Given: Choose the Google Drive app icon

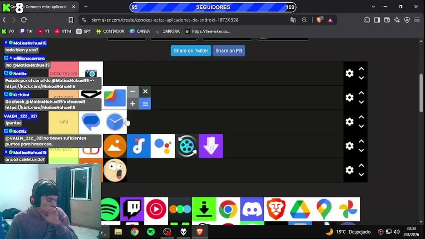Looking at the screenshot, I should pos(300,209).
